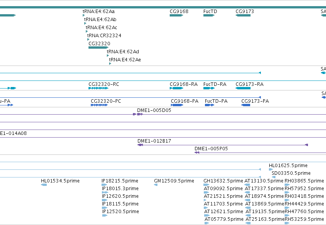
Task: Click the CG9173 gene arrow
Action: [x=243, y=15]
